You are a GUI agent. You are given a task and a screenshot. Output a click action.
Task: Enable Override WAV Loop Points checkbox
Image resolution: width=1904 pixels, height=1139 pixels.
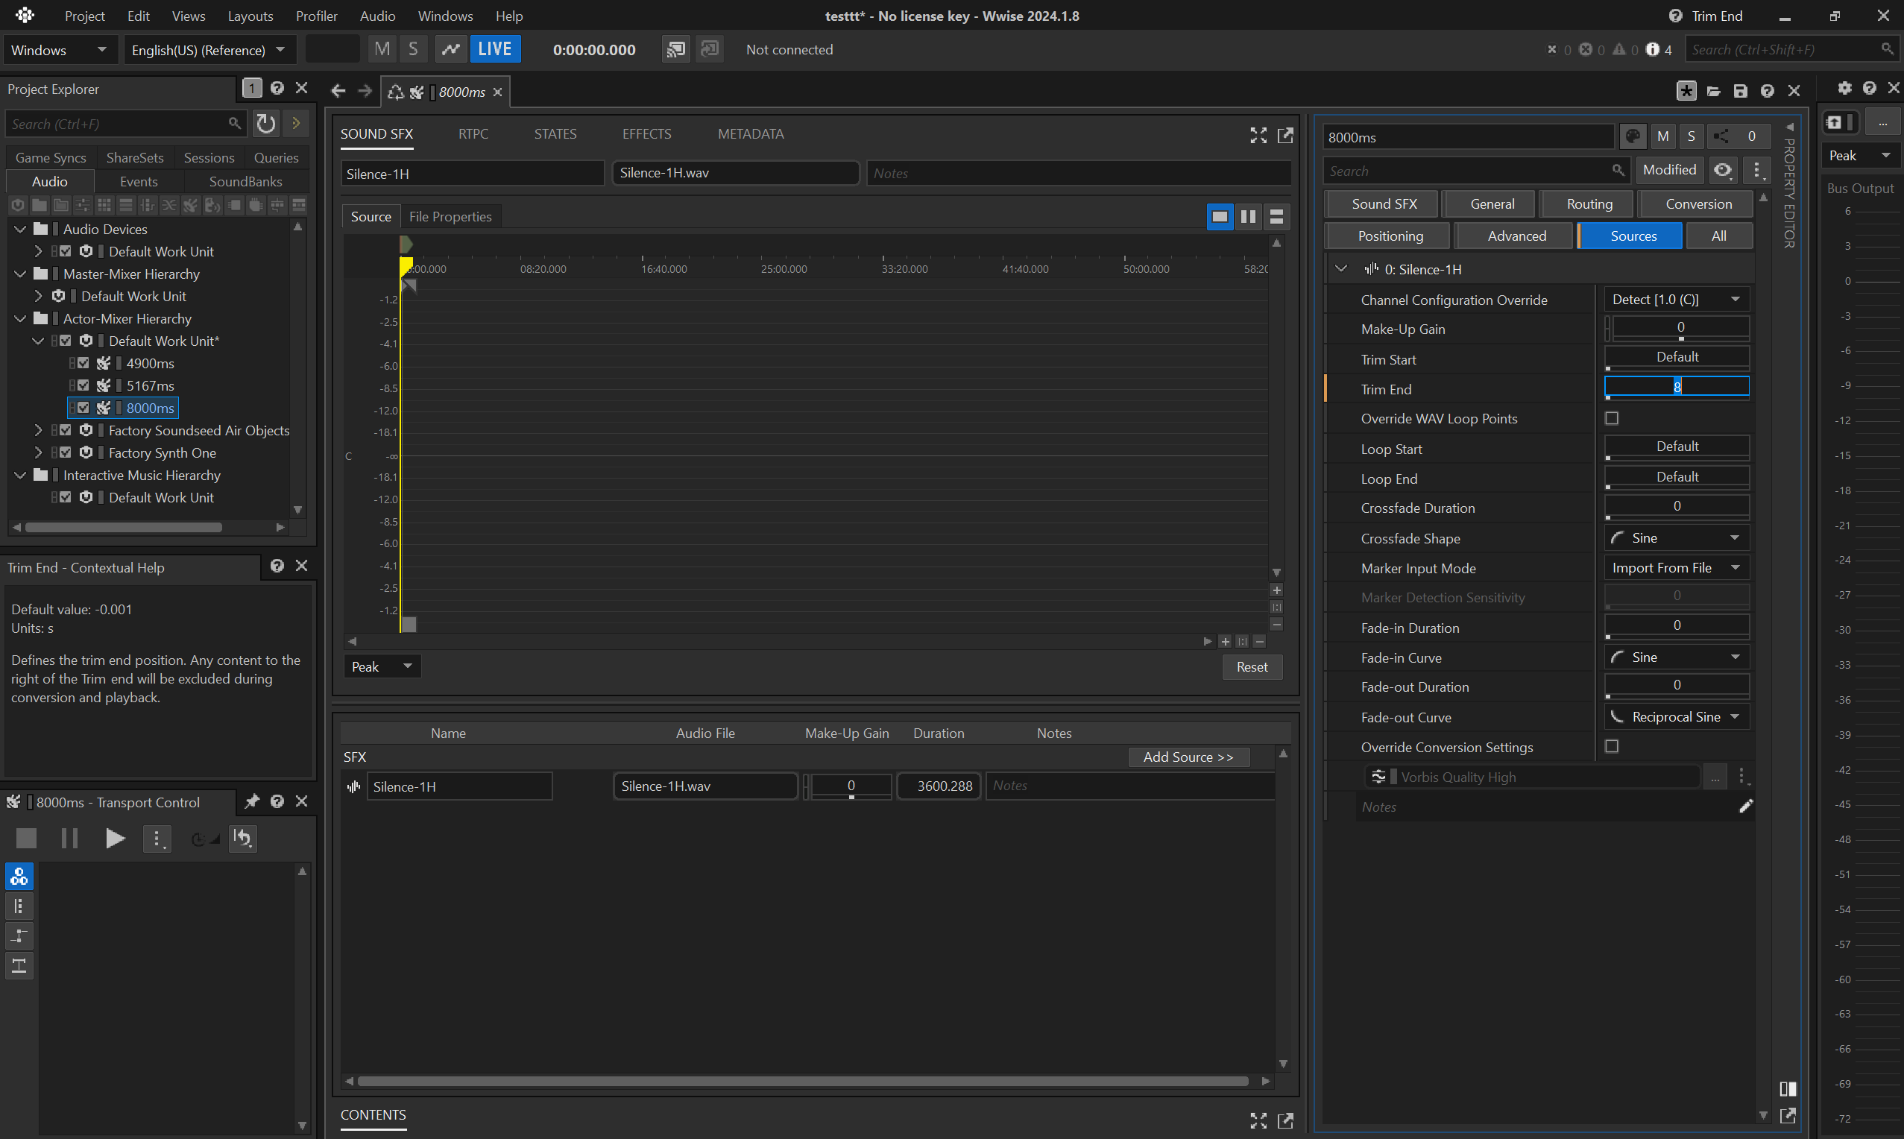tap(1612, 419)
